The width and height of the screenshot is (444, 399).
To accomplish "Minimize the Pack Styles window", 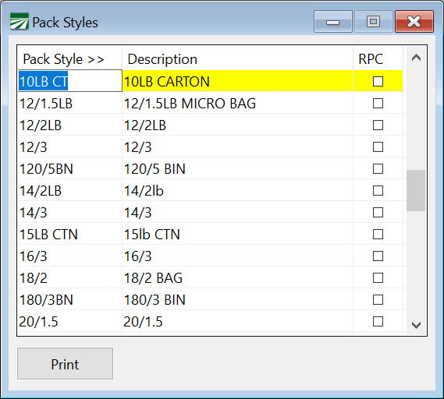I will coord(333,22).
